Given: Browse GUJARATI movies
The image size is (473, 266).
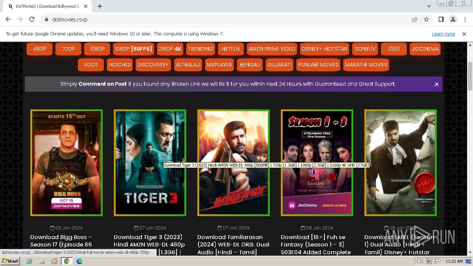Looking at the screenshot, I should click(279, 65).
